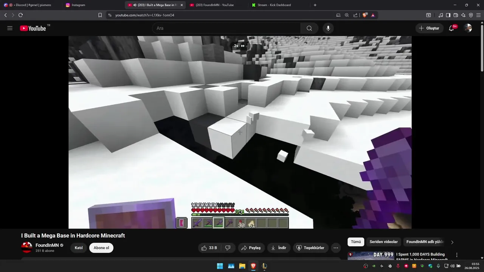Screen dimensions: 484x272
Task: Open the account avatar menu
Action: pyautogui.click(x=468, y=28)
